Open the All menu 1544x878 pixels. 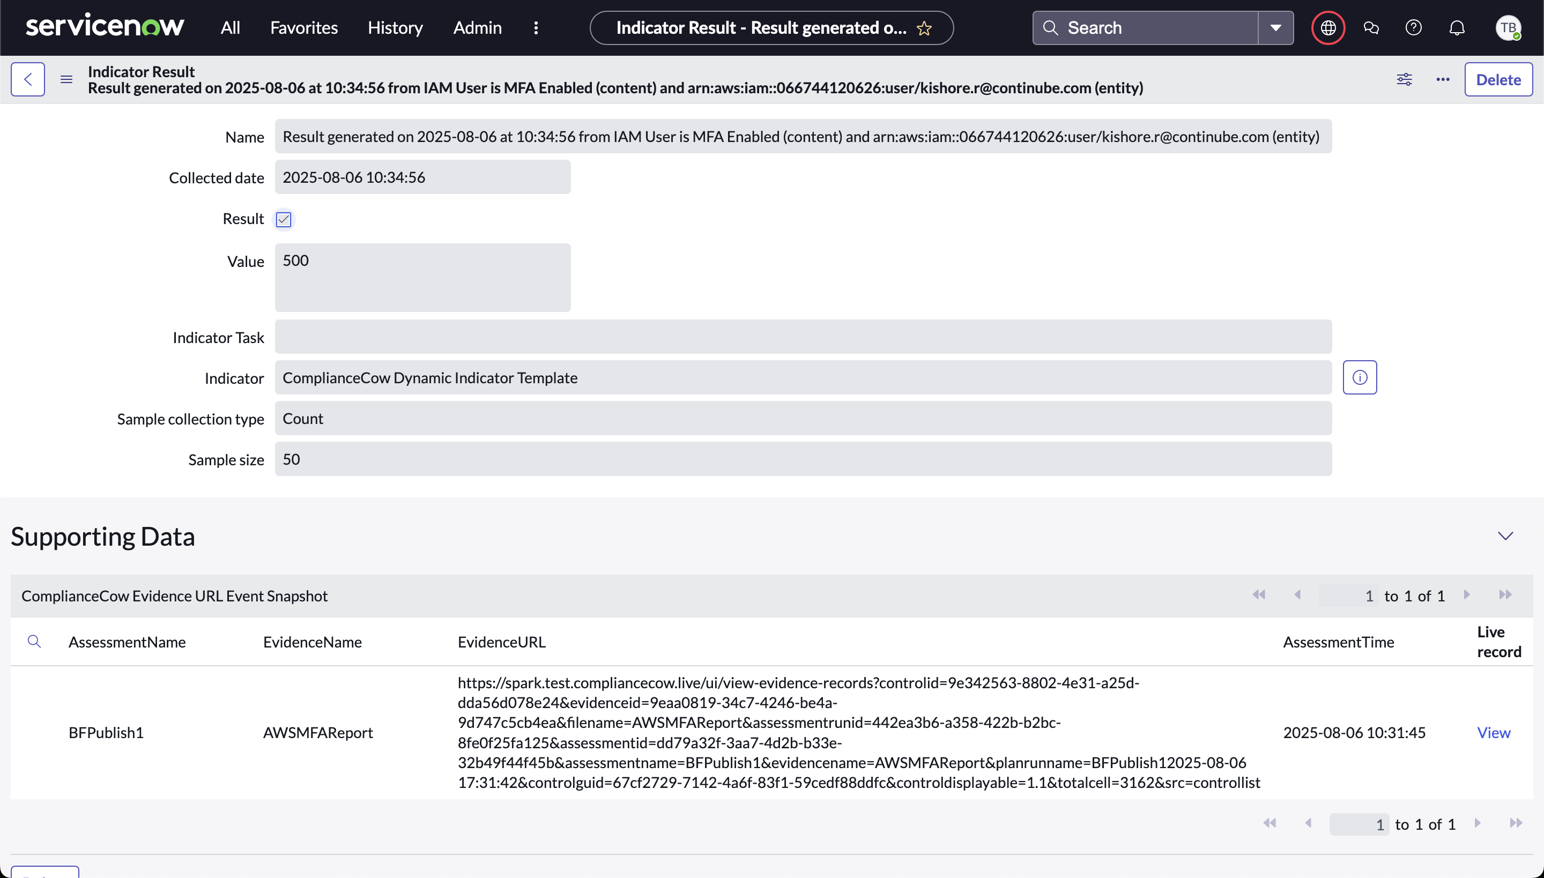[231, 28]
